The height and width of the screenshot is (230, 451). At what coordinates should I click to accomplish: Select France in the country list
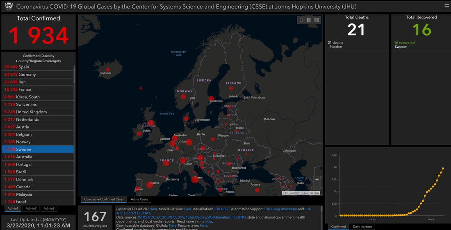pos(38,90)
